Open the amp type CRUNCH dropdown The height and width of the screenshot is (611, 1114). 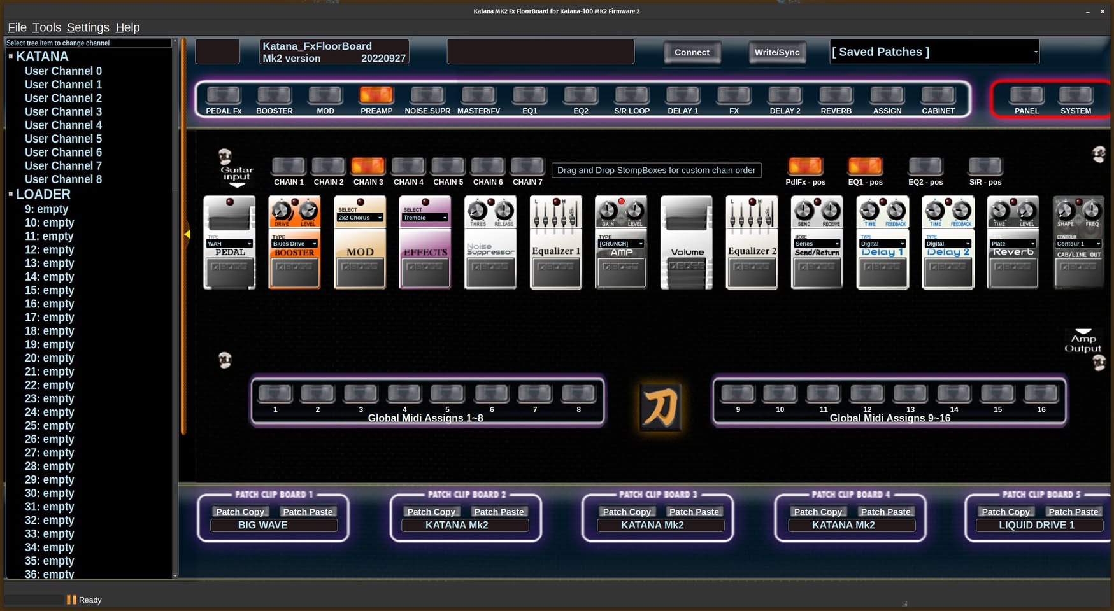point(621,244)
